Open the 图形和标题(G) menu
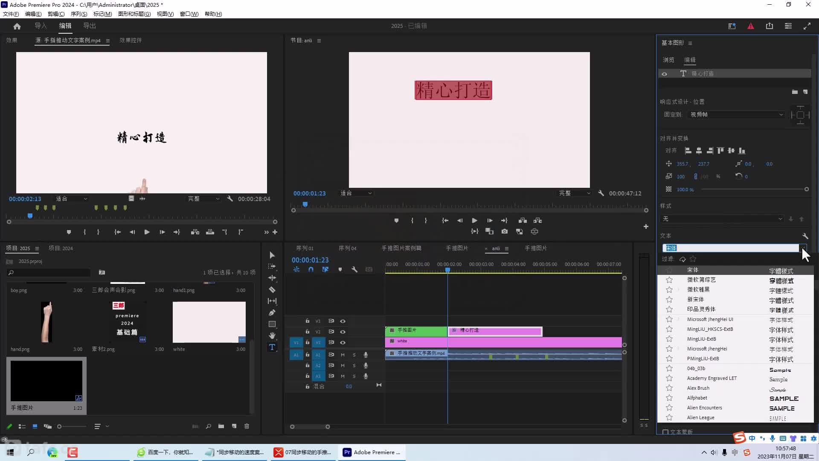 [x=134, y=14]
